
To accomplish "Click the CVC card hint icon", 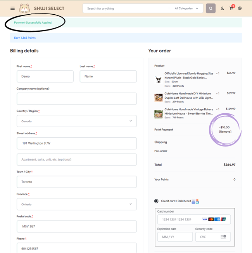I will (x=223, y=236).
